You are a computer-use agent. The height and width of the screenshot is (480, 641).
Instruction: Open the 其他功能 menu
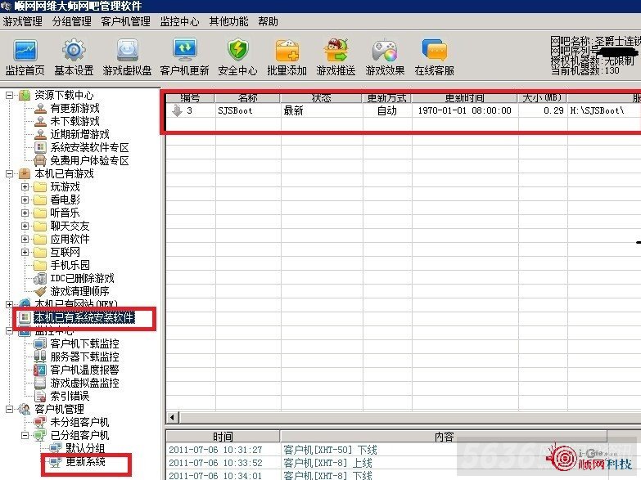[x=228, y=21]
